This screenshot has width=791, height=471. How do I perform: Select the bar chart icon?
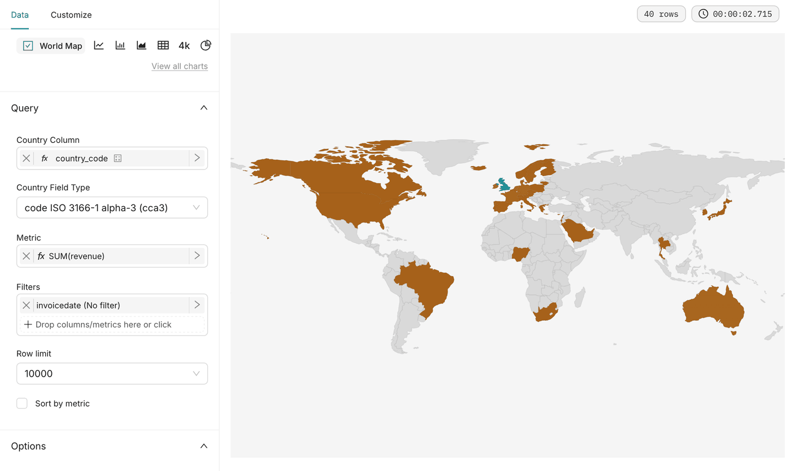pyautogui.click(x=120, y=45)
